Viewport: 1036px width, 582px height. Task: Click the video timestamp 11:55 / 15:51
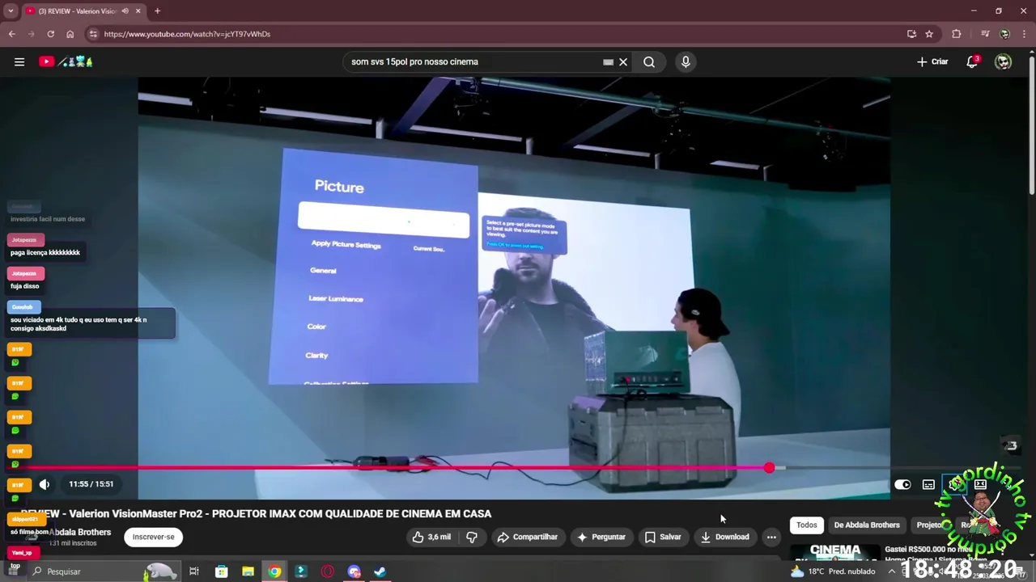[91, 484]
